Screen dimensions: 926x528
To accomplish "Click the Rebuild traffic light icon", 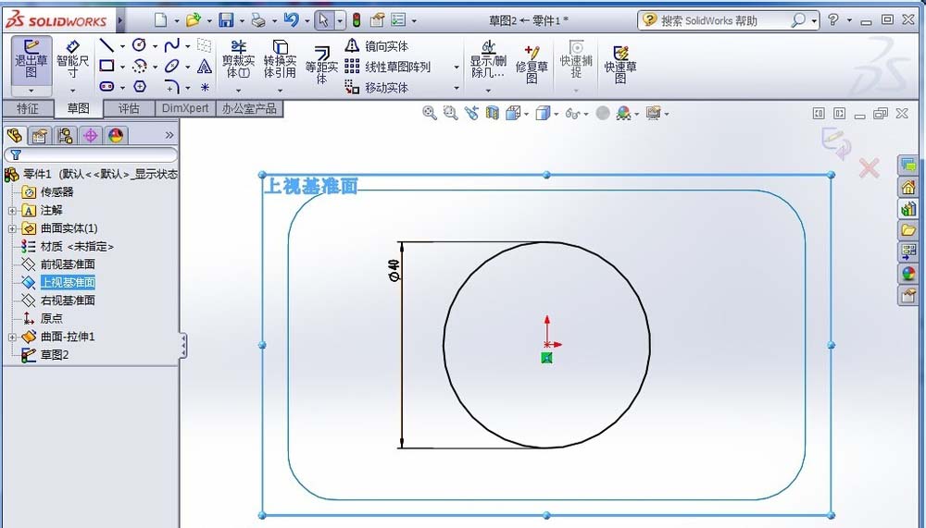I will coord(357,20).
